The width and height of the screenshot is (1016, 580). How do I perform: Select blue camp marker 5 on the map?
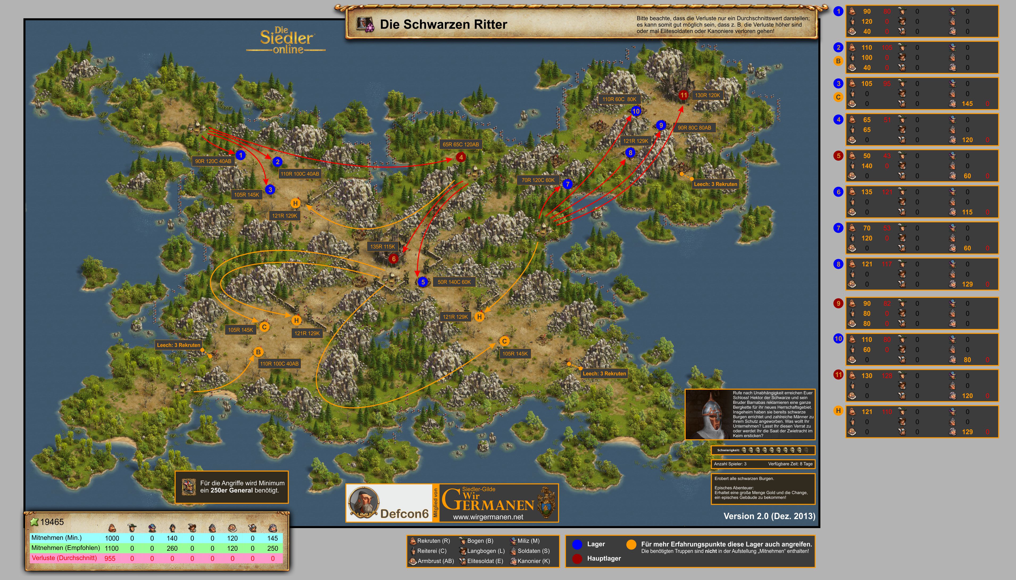(423, 282)
